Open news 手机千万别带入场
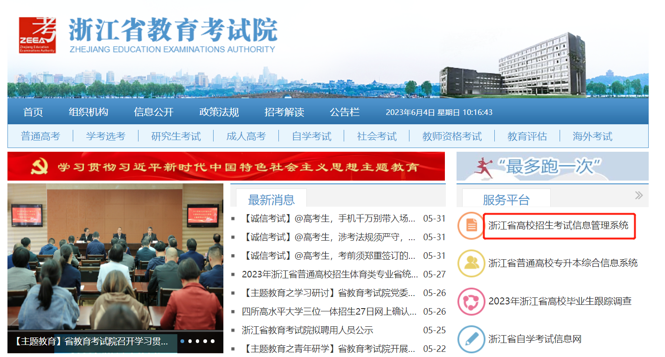 pos(329,219)
